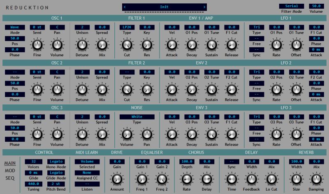Open OSC 1 Mode selector showing Wave

click(x=15, y=27)
